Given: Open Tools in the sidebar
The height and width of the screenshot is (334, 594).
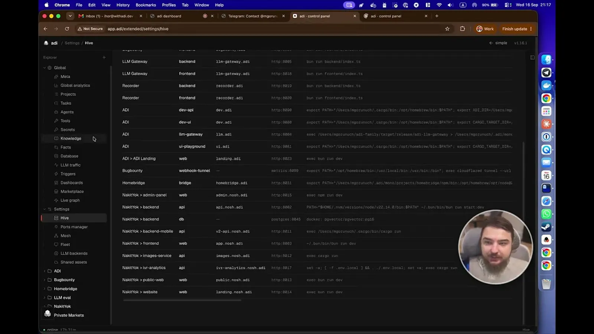Looking at the screenshot, I should coord(65,121).
